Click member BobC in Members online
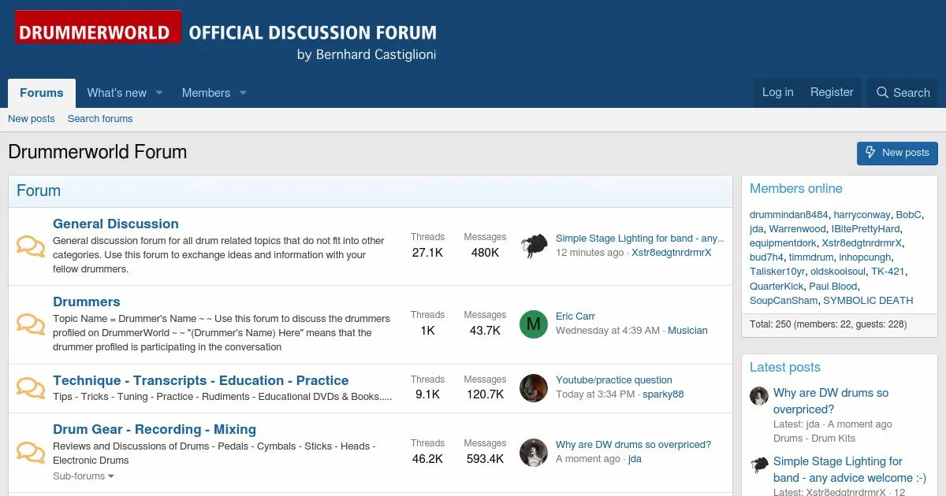The width and height of the screenshot is (946, 496). click(909, 215)
